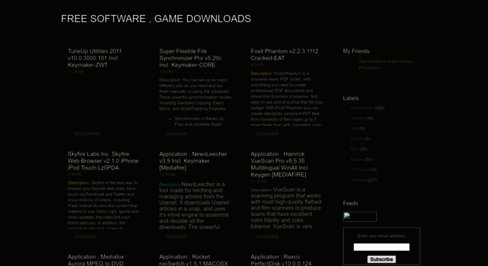Click the 12:35 AM timestamp under VueScan Pro
488x266 pixels.
[x=258, y=181]
